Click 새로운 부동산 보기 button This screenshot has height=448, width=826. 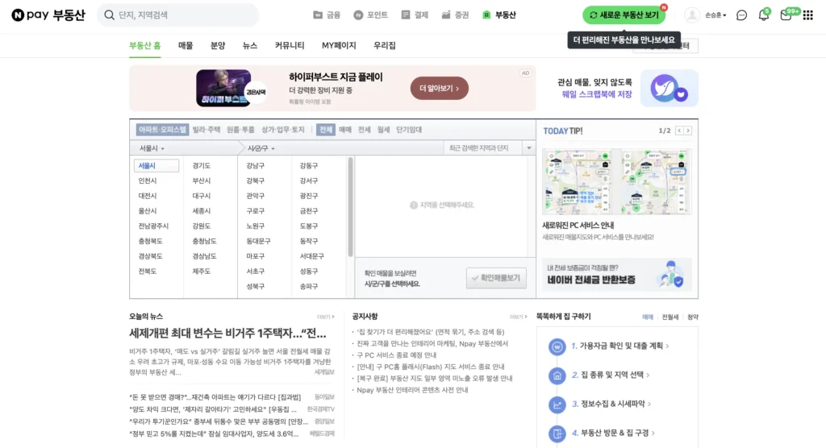coord(624,15)
